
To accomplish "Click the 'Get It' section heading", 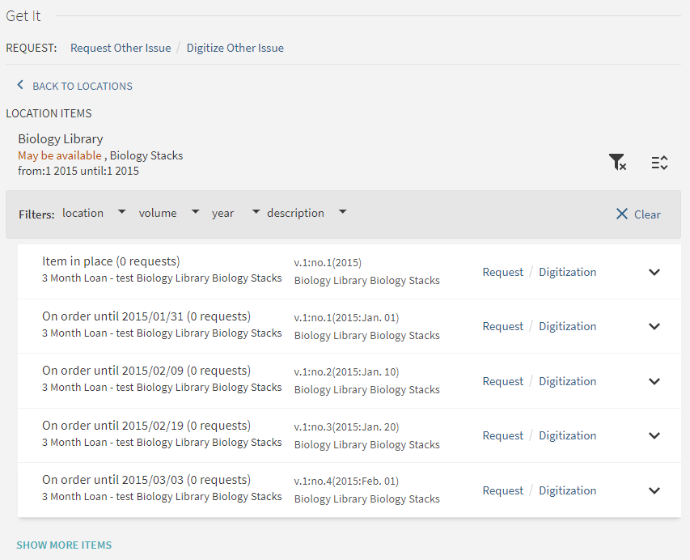I will point(23,16).
